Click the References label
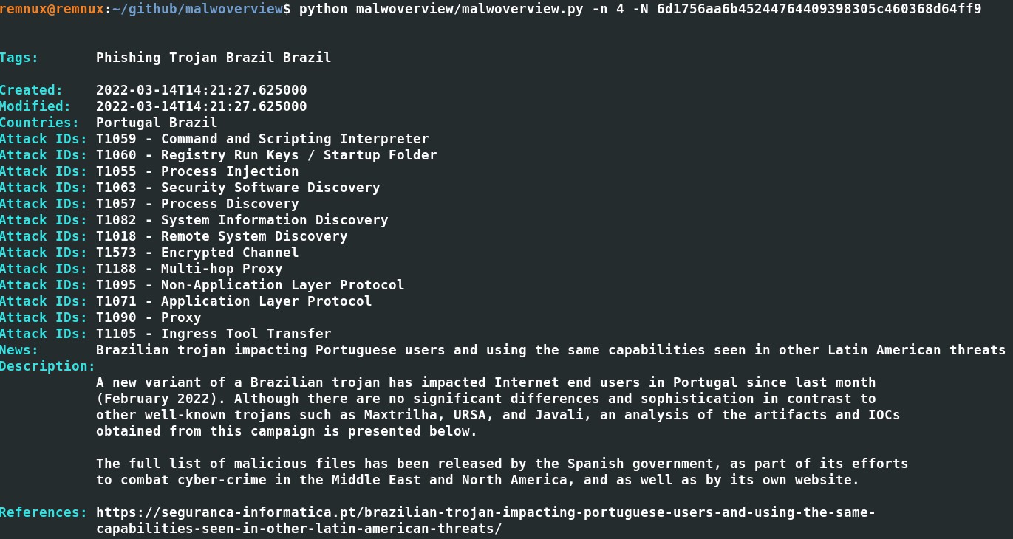This screenshot has width=1013, height=539. point(44,512)
